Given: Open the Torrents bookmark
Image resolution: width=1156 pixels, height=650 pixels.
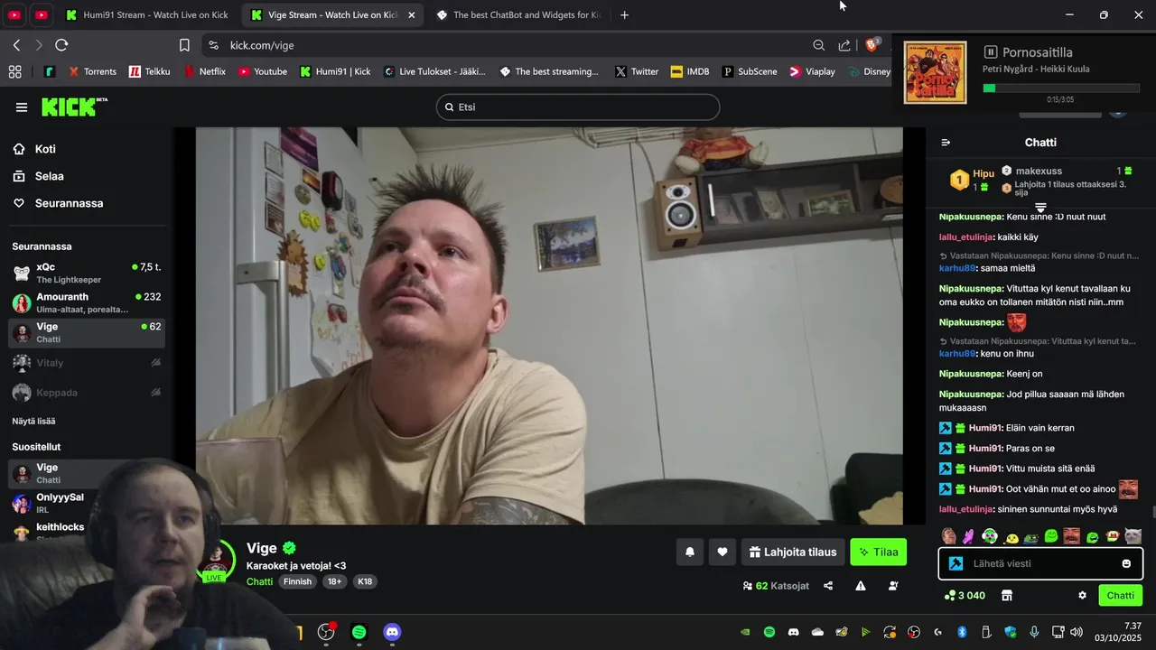Looking at the screenshot, I should pyautogui.click(x=91, y=71).
